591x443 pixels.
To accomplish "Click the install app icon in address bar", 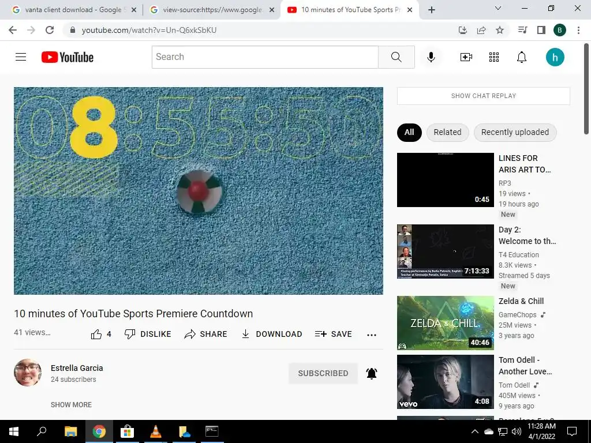I will pyautogui.click(x=463, y=30).
